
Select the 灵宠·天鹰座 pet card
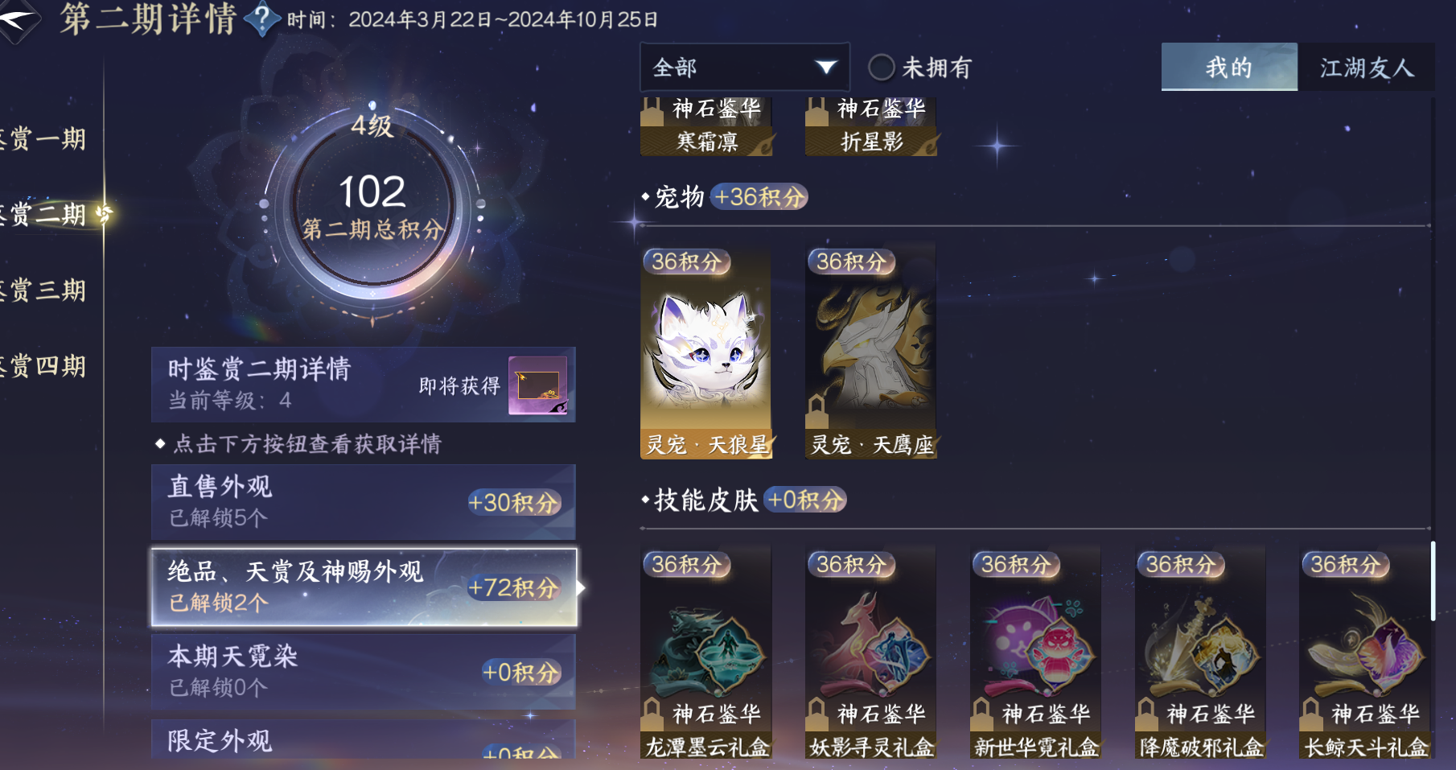coord(870,351)
